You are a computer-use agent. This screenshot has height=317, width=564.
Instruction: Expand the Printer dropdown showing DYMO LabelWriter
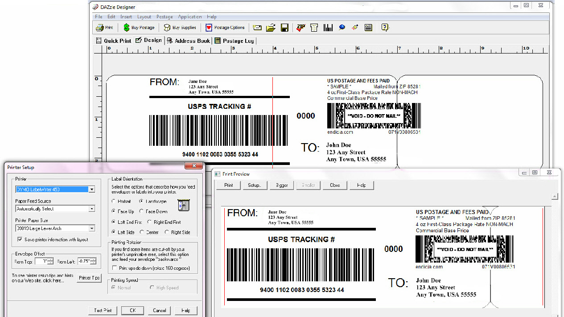pos(91,189)
